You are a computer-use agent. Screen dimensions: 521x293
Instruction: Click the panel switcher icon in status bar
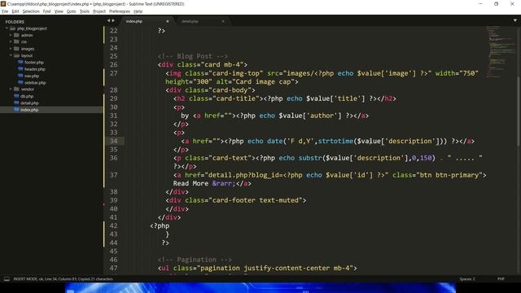point(7,279)
